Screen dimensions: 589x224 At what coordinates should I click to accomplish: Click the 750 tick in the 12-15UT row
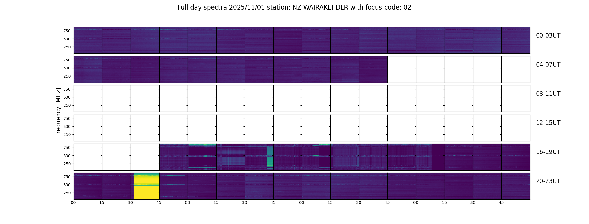point(67,118)
